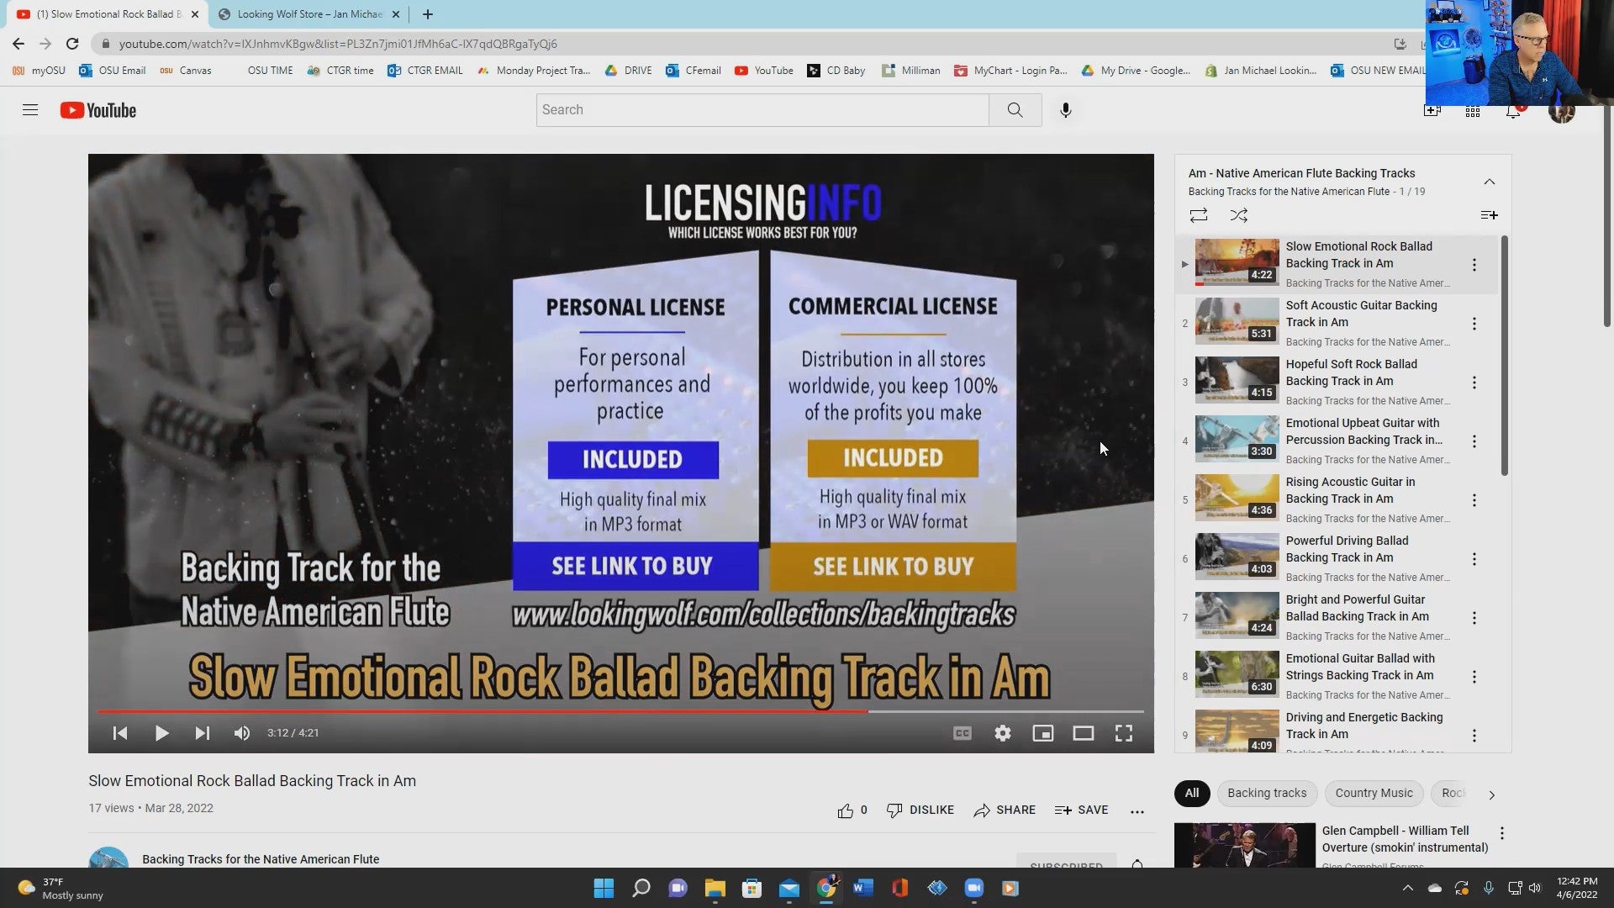Open more actions menu below the video
This screenshot has height=908, width=1614.
click(x=1137, y=811)
